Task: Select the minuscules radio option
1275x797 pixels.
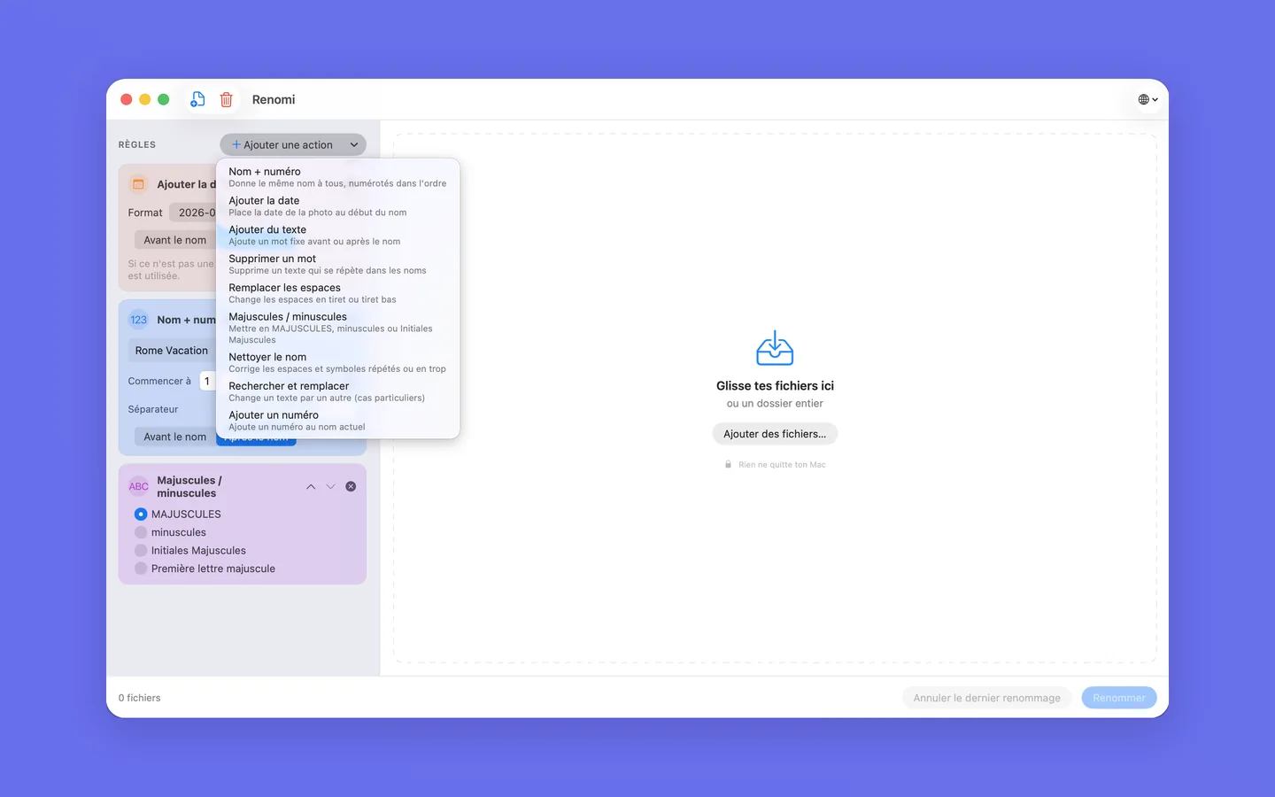Action: 141,532
